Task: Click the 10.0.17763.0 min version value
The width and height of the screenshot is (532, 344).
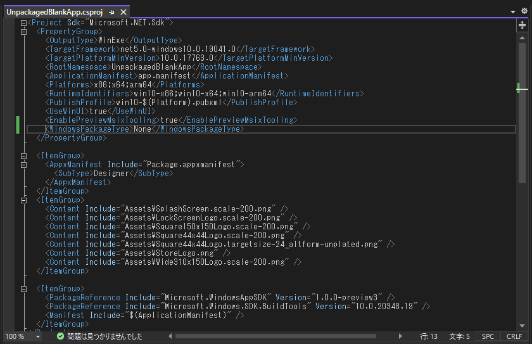Action: coord(187,58)
